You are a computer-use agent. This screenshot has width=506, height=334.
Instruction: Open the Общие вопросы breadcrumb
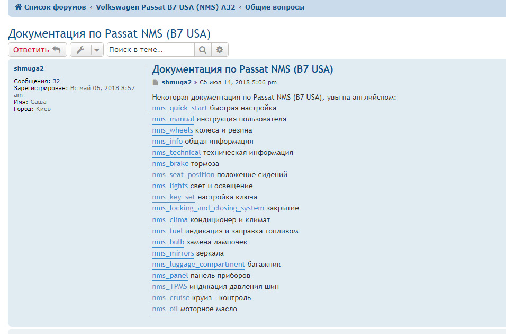pos(275,7)
